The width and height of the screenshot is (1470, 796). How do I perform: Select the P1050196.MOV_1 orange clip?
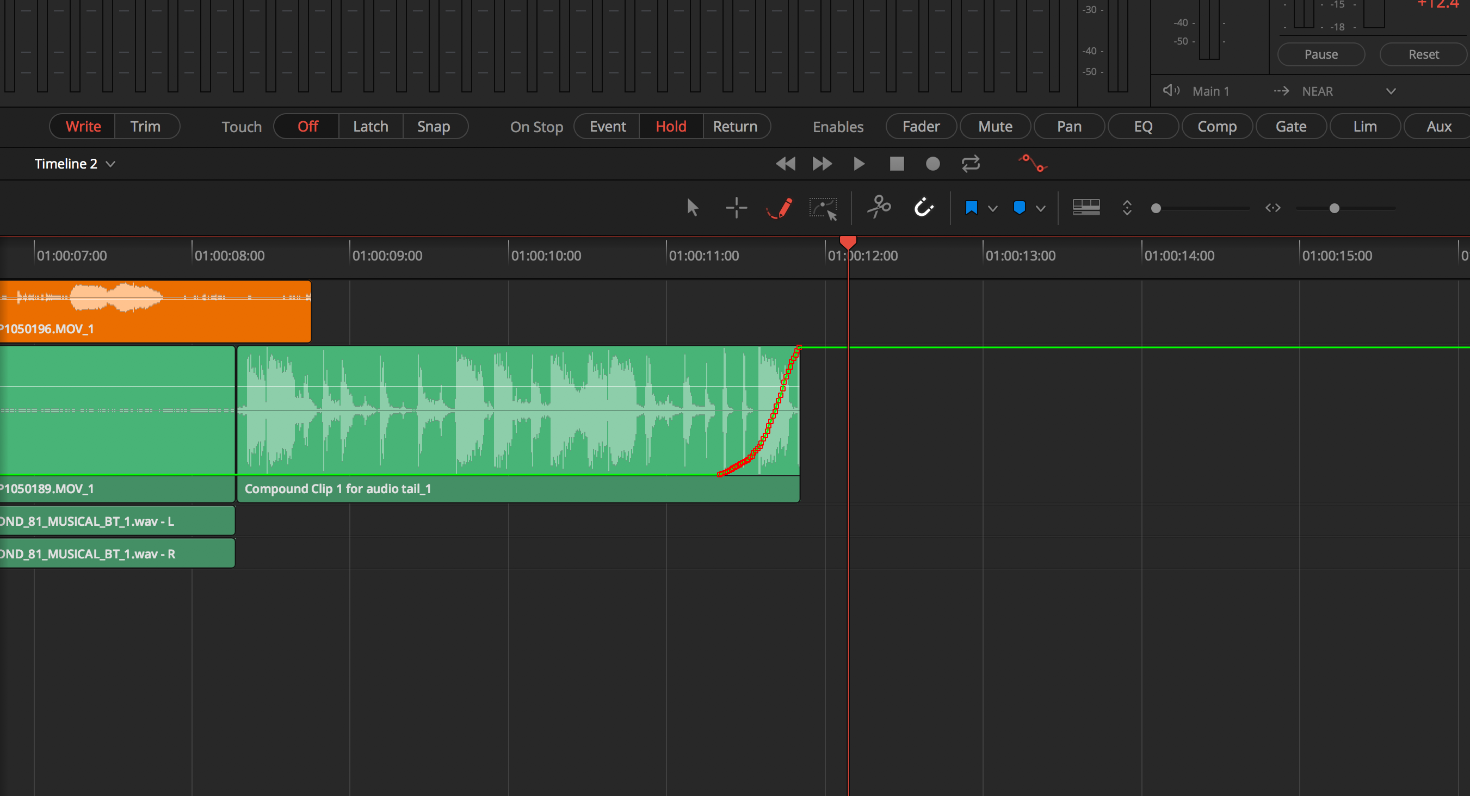155,312
